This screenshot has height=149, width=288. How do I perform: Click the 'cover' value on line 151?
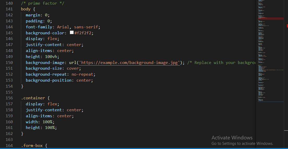(x=73, y=68)
